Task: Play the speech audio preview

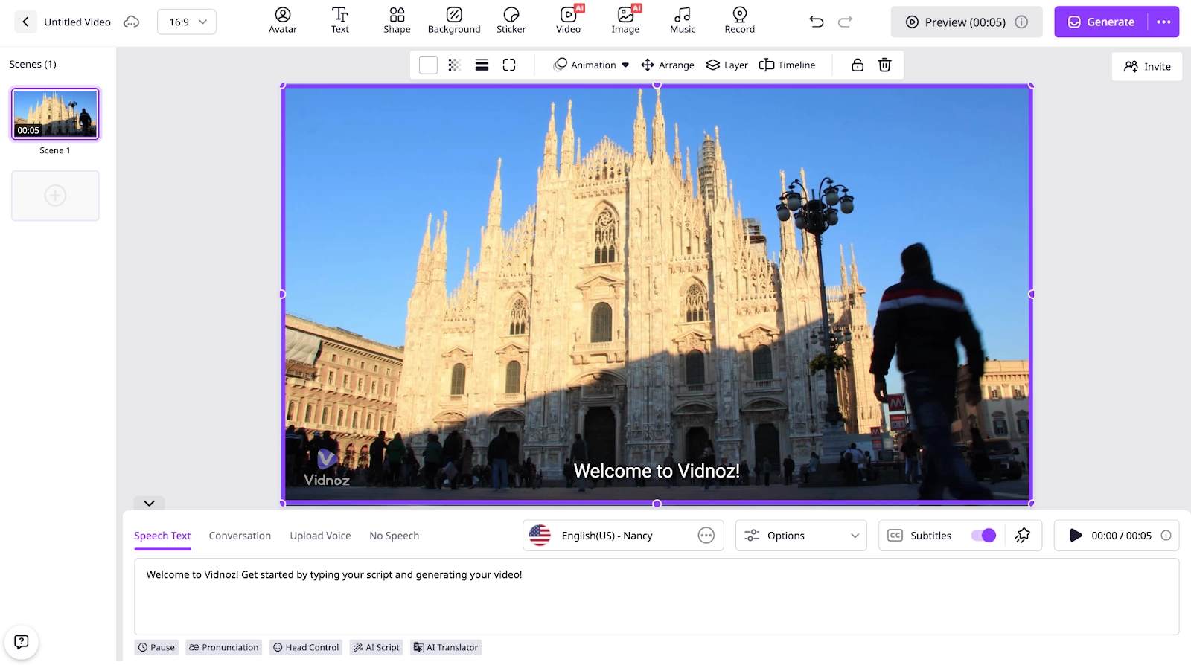Action: pos(1076,536)
